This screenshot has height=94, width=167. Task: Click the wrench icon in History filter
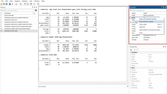2,10
